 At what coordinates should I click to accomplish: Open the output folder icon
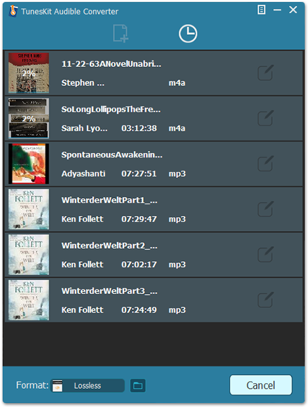click(138, 386)
